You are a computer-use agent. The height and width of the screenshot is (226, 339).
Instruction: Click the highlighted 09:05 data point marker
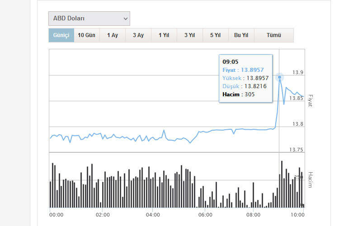[279, 77]
